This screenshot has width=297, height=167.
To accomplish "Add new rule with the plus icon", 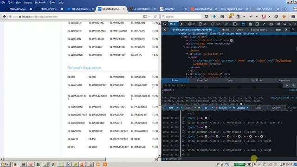I will click(287, 85).
